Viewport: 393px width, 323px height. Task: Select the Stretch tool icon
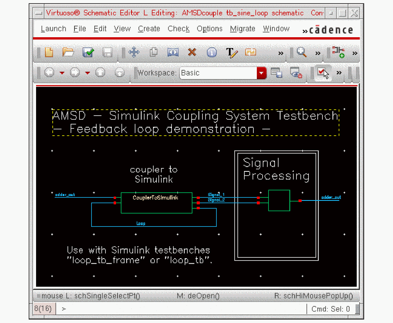tap(173, 52)
